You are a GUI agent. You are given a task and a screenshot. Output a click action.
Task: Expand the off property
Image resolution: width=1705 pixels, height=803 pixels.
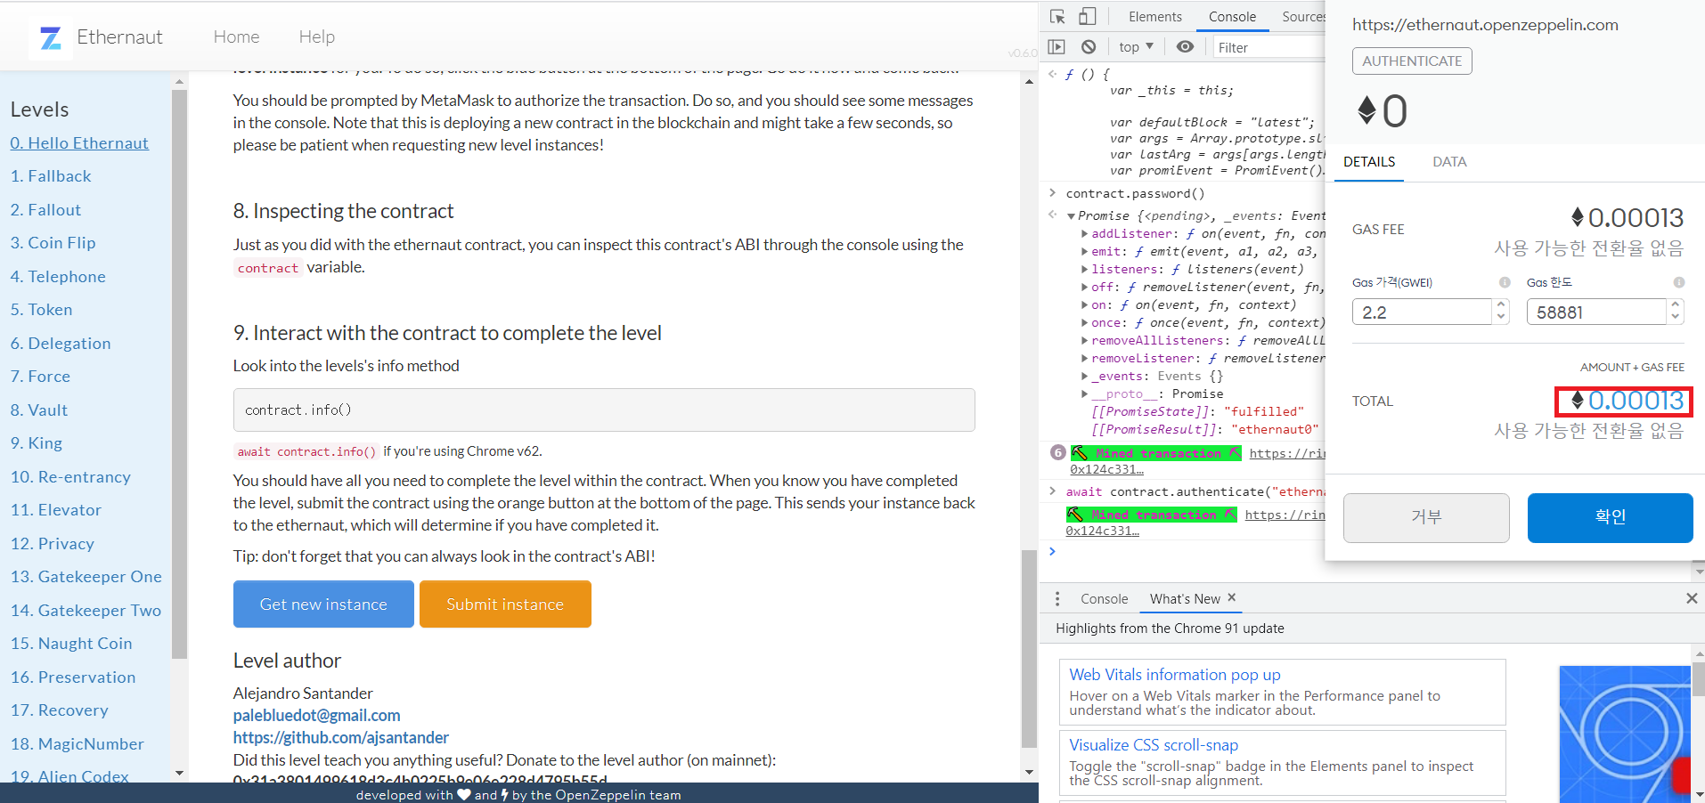[1084, 288]
